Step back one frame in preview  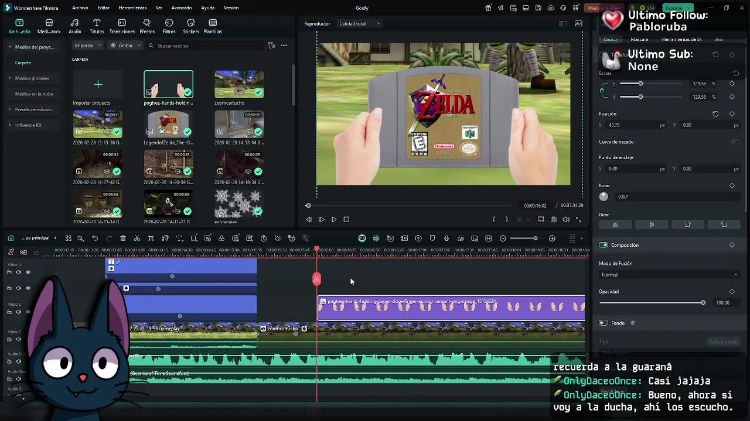309,220
